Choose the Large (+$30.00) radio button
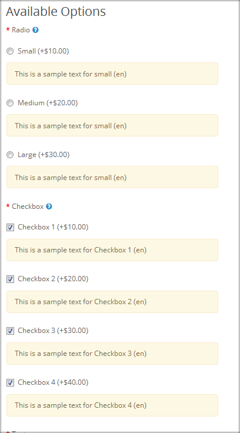240x433 pixels. point(10,155)
